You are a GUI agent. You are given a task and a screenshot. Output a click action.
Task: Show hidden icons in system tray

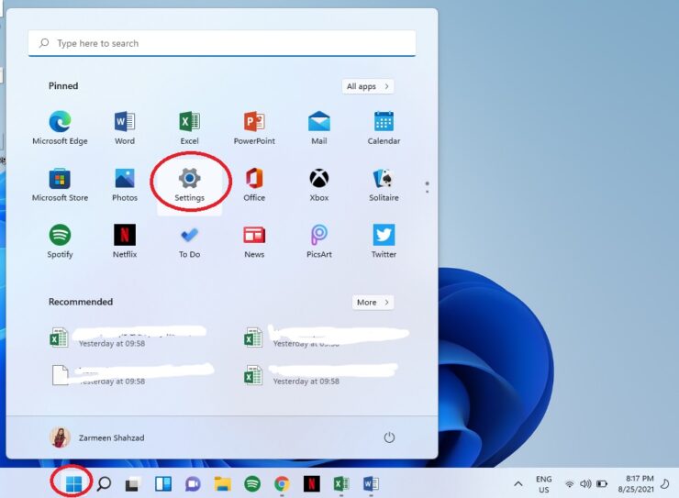click(518, 483)
